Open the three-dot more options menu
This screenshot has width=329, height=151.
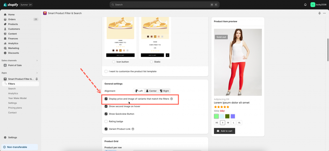(x=324, y=13)
